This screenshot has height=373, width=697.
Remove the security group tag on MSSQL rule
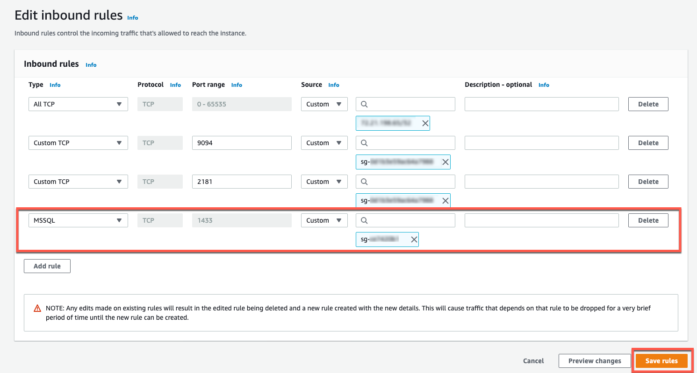pos(414,239)
